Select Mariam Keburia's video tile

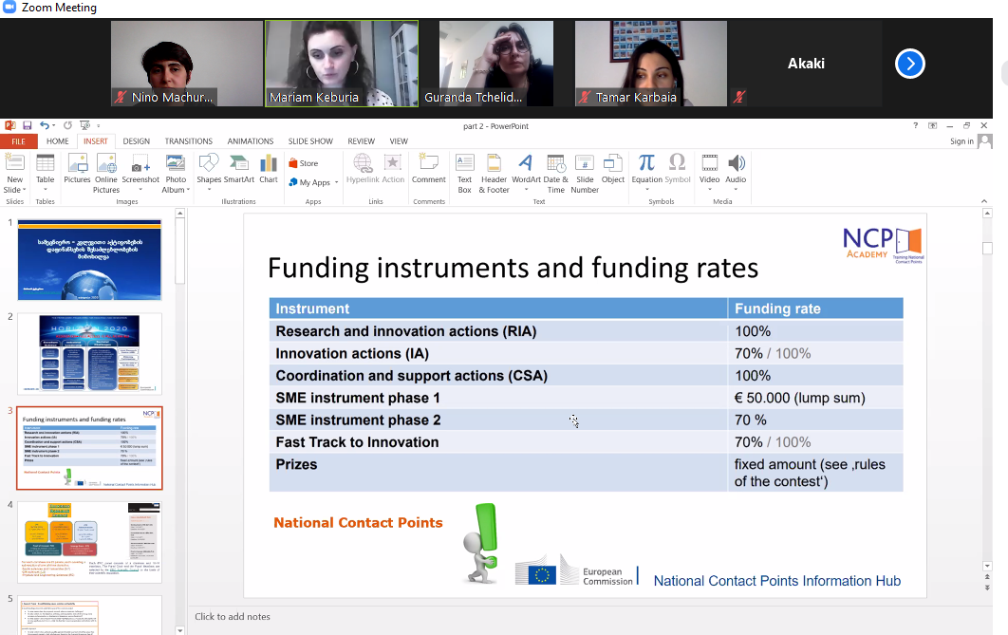(x=342, y=64)
